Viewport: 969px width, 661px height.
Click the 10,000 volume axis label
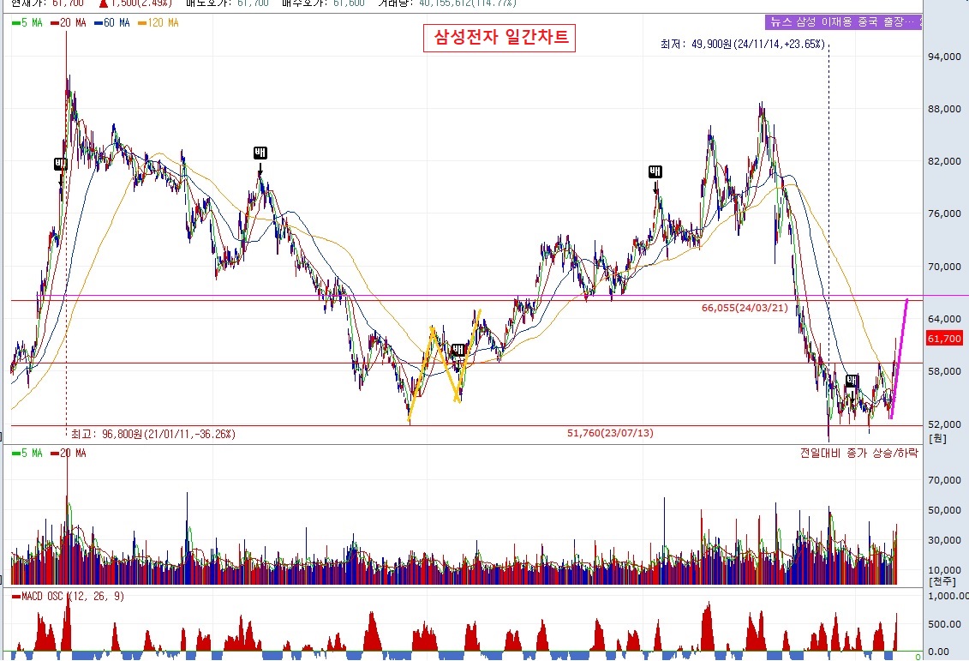pyautogui.click(x=945, y=570)
